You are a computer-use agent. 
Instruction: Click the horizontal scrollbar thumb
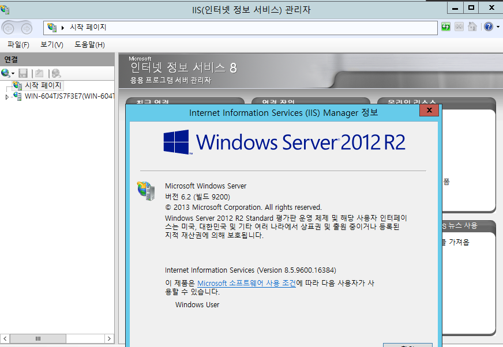[38, 339]
